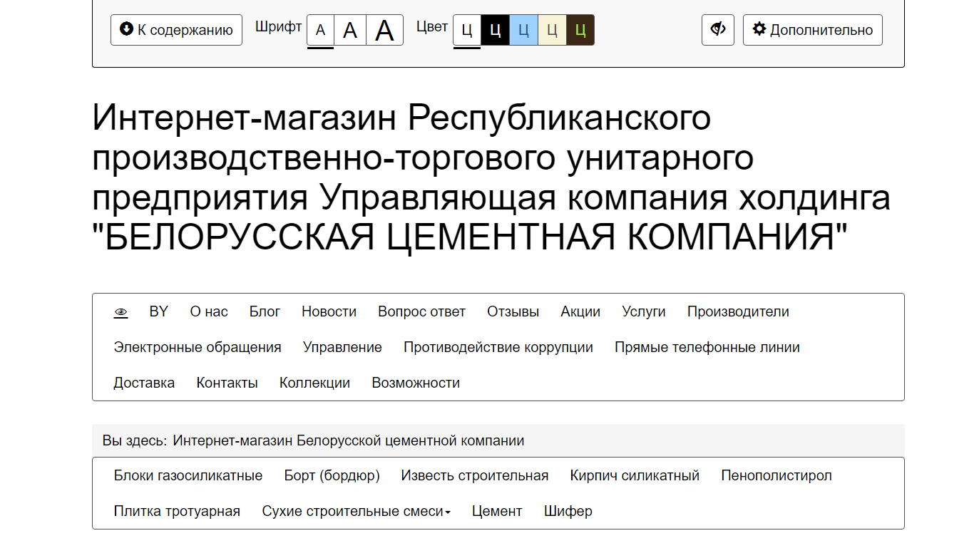
Task: View the Отзывы page
Action: tap(513, 311)
